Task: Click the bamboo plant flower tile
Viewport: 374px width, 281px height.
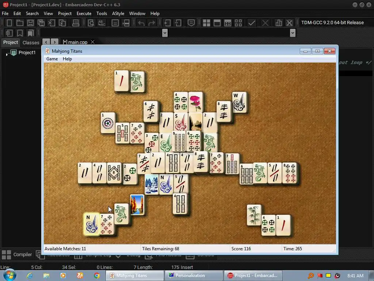Action: [254, 215]
